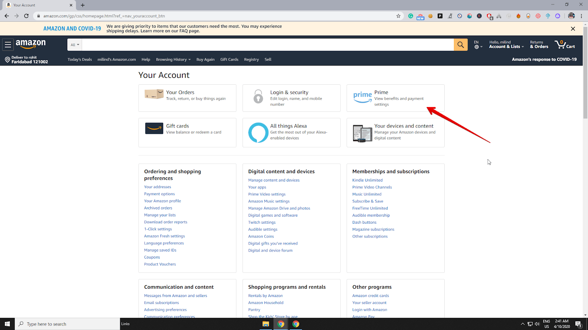Select Buy Again in navigation bar

point(205,59)
